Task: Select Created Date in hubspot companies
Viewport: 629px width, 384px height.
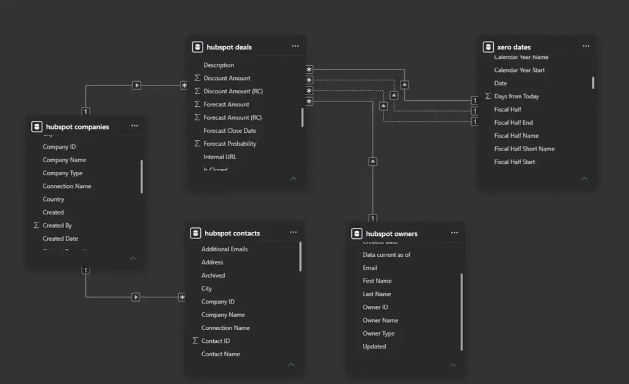Action: (x=61, y=238)
